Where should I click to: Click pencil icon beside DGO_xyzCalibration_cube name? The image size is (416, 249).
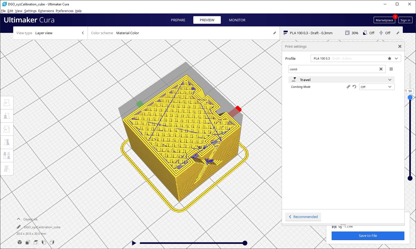(19, 227)
